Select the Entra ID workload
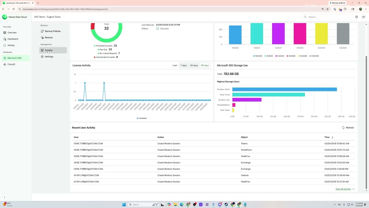369x208 pixels. pos(11,64)
